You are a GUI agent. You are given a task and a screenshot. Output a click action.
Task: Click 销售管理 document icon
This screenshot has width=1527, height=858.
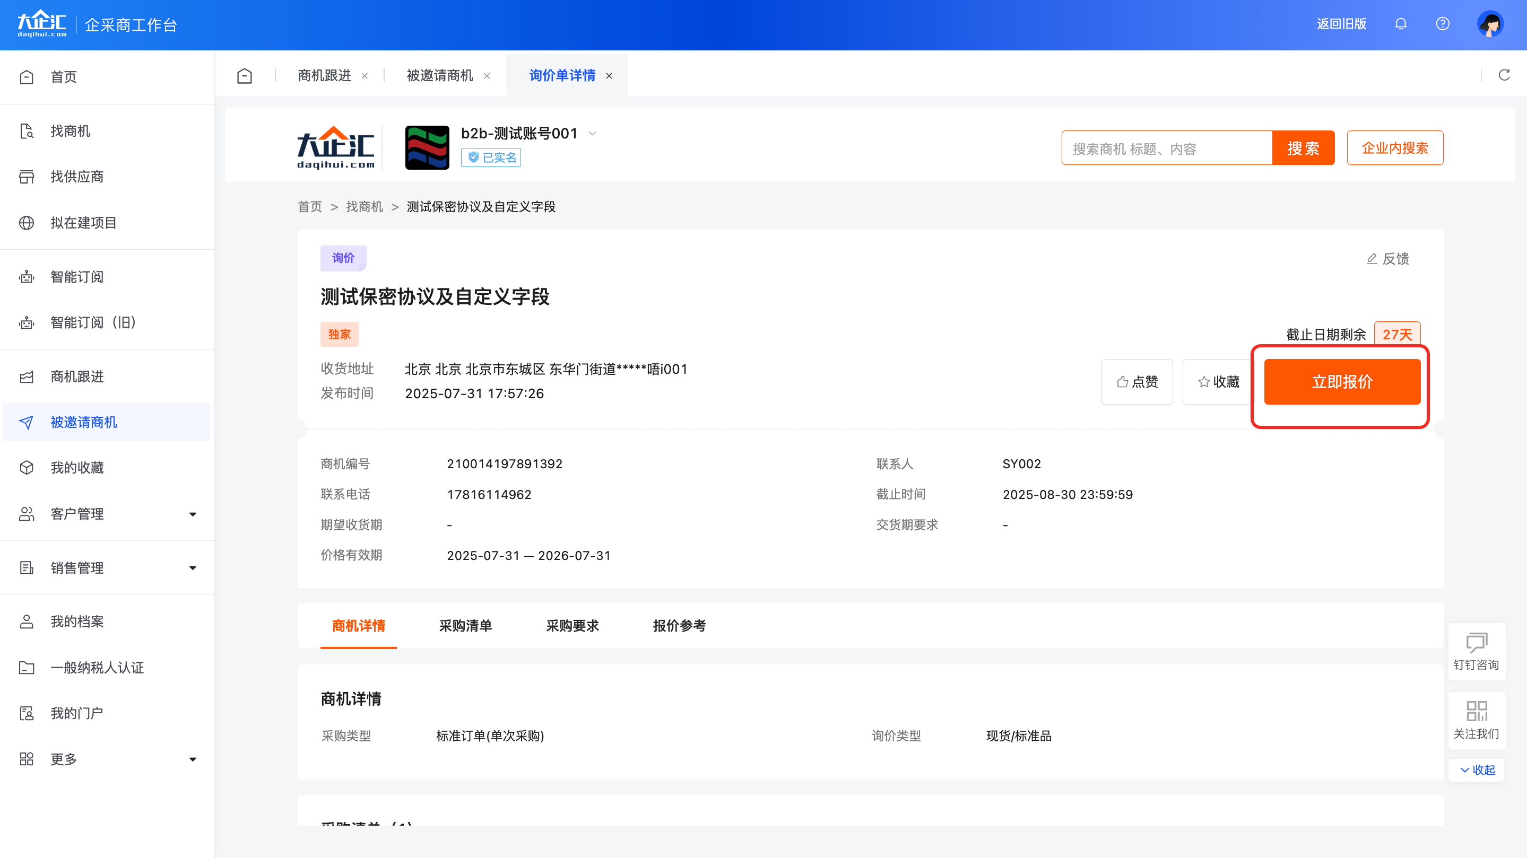(27, 568)
